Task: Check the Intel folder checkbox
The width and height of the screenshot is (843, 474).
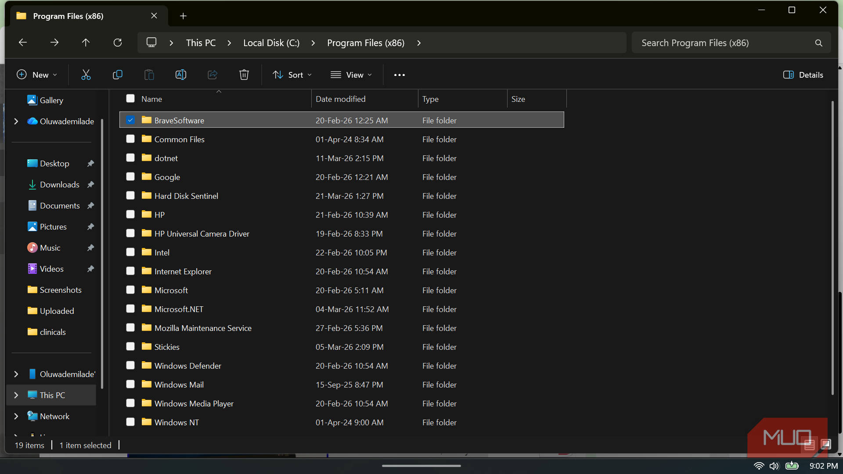Action: (x=130, y=252)
